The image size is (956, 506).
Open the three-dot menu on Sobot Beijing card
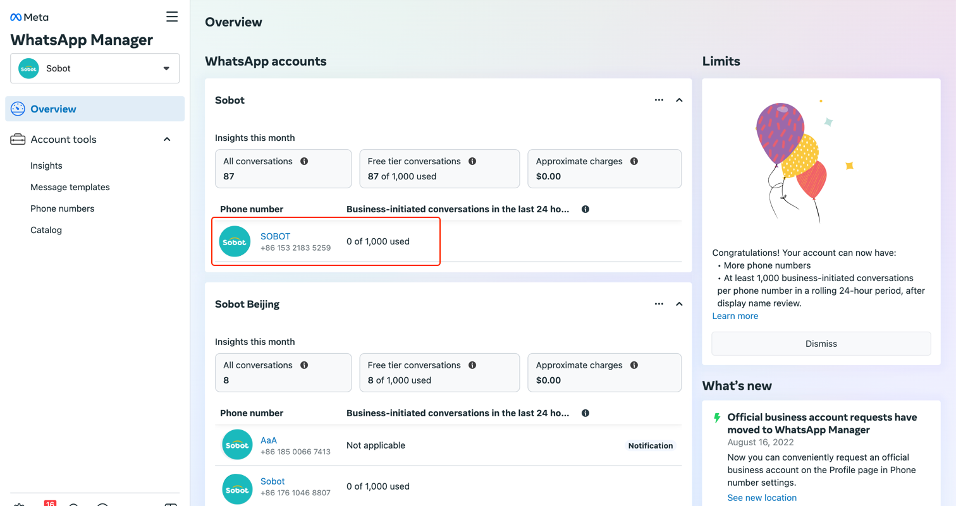[x=659, y=304]
